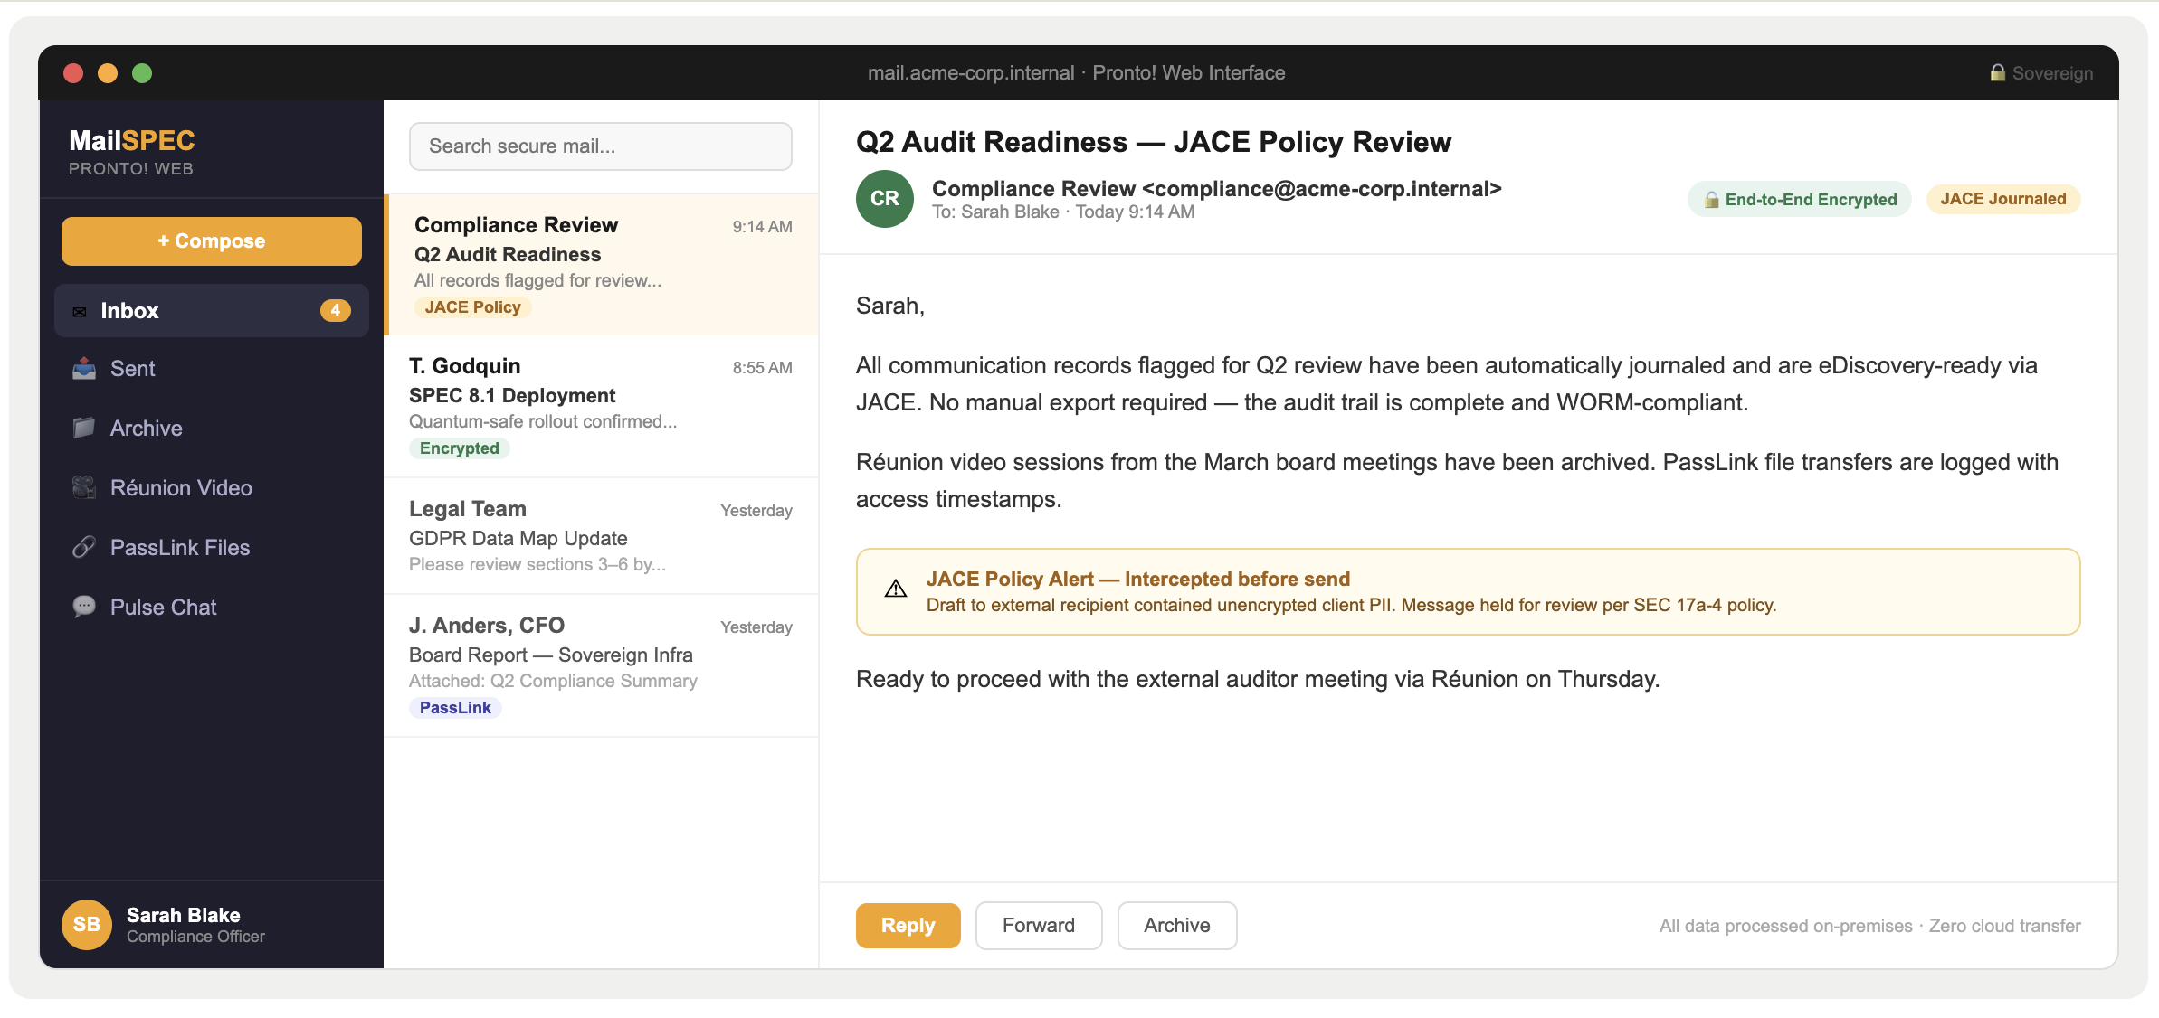Click the JACE Policy tag in the mail list
2159x1018 pixels.
(x=472, y=307)
